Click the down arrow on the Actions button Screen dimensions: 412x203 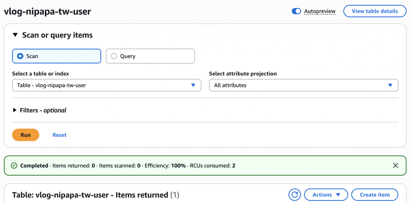click(x=338, y=195)
